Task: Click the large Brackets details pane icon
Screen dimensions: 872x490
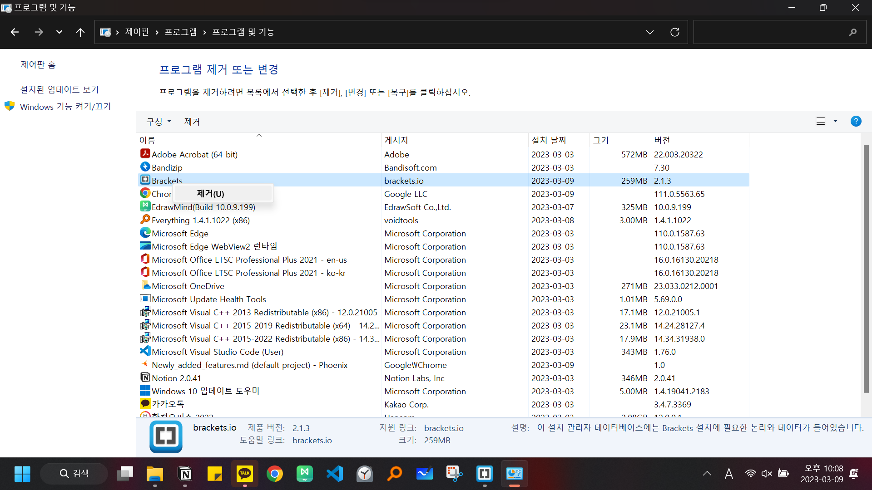Action: click(166, 436)
